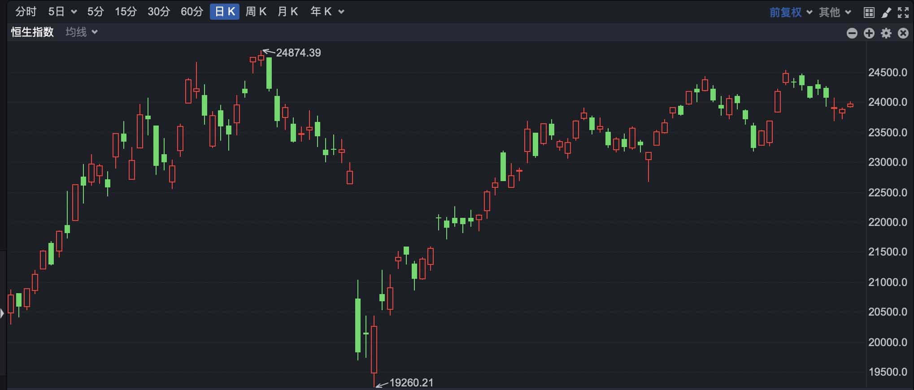Select the drawing pencil tool
This screenshot has width=914, height=390.
(886, 13)
